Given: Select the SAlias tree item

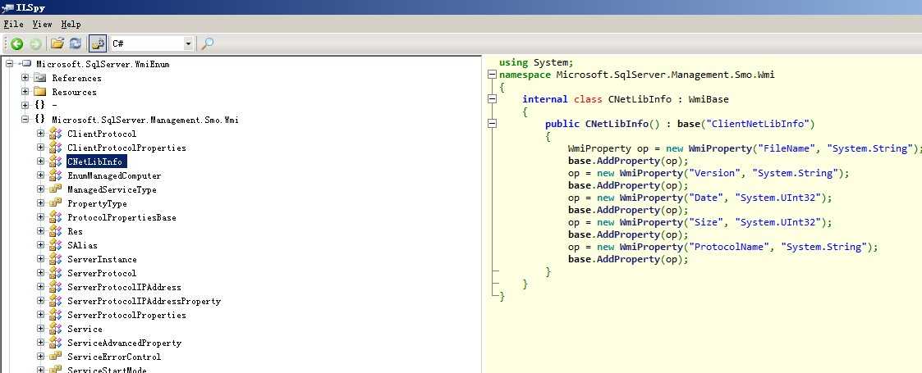Looking at the screenshot, I should click(x=82, y=245).
